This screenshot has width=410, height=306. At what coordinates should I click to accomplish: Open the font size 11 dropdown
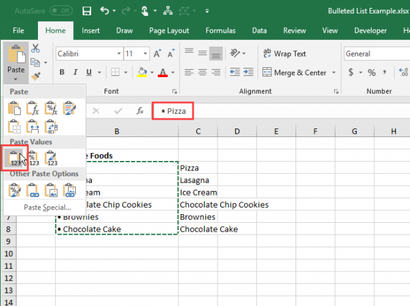(145, 54)
